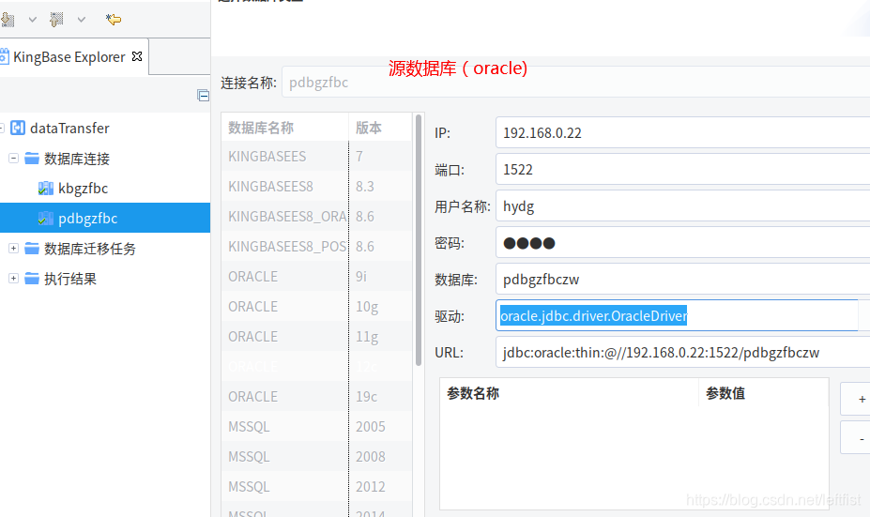
Task: Select the 数据库连接 folder
Action: tap(77, 159)
